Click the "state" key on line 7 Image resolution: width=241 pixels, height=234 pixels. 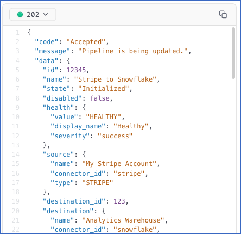[x=56, y=89]
